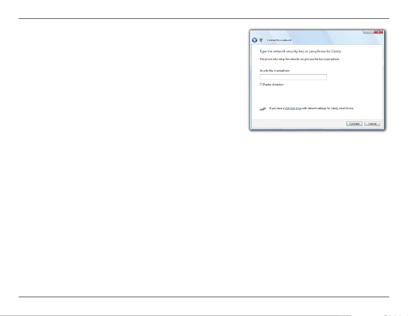Image resolution: width=408 pixels, height=316 pixels.
Task: Open the USB flash drive link
Action: [293, 108]
